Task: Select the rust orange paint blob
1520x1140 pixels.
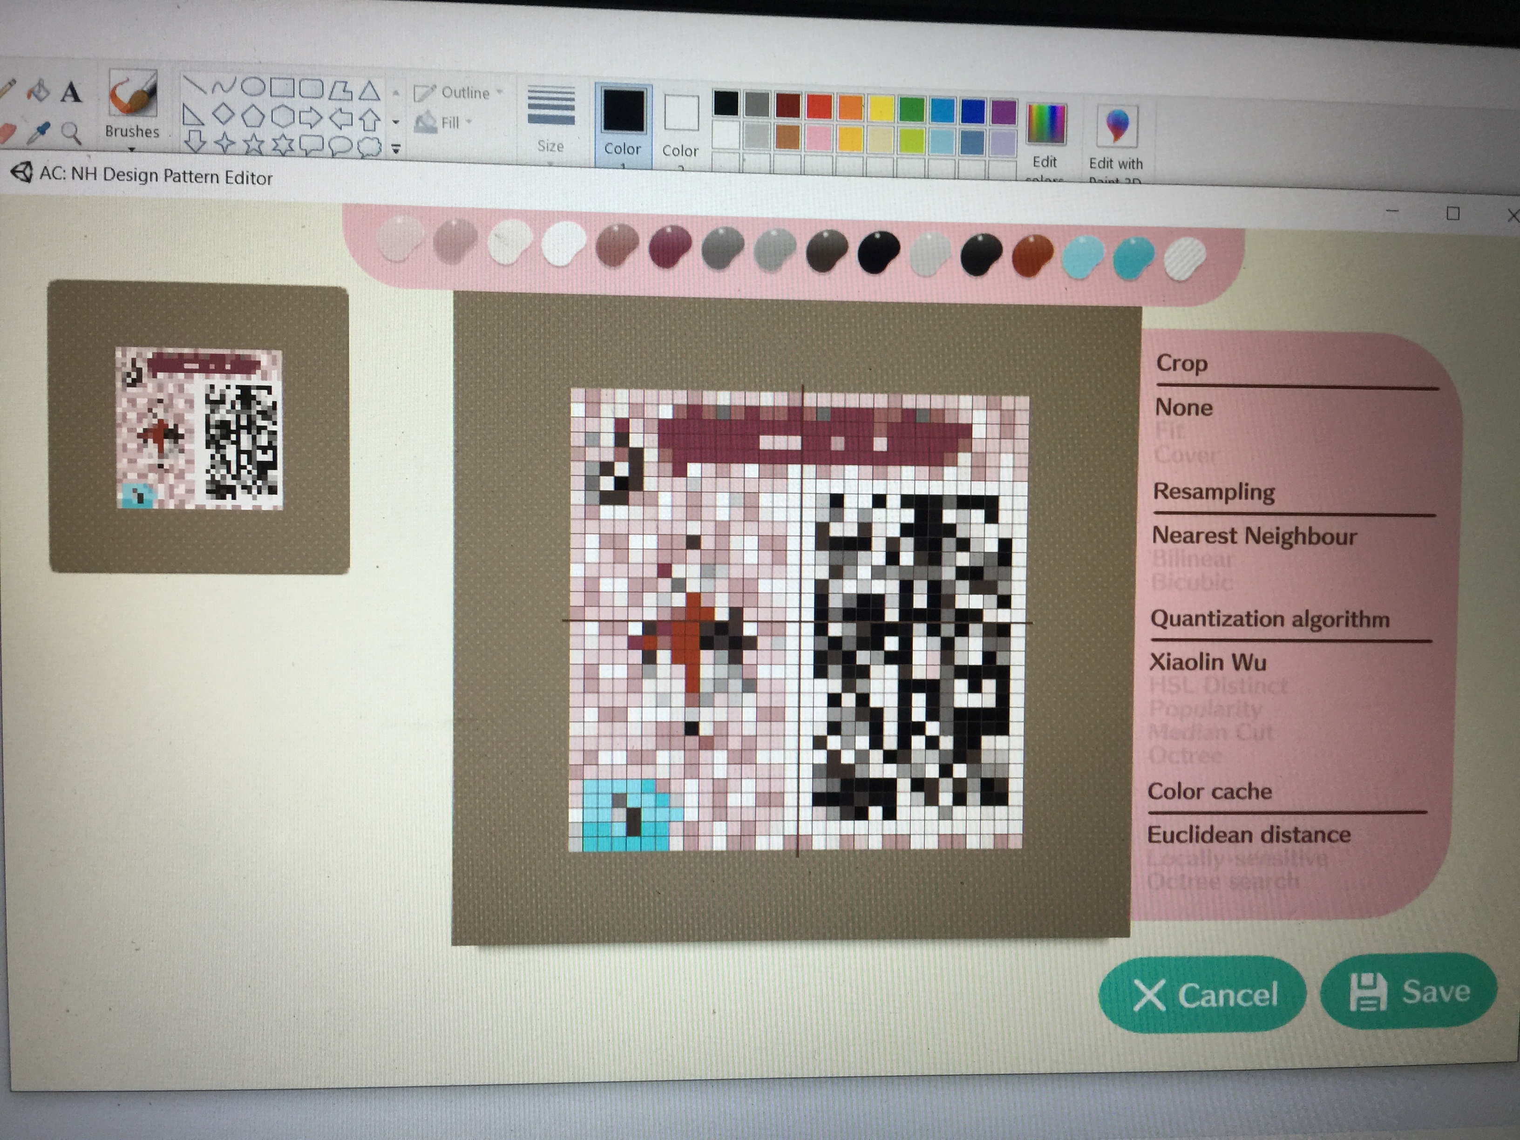Action: (x=1033, y=256)
